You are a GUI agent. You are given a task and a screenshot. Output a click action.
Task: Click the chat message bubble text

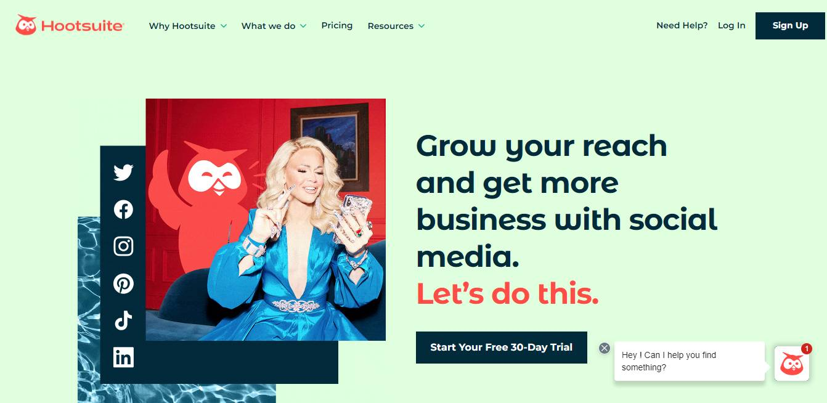pyautogui.click(x=669, y=361)
